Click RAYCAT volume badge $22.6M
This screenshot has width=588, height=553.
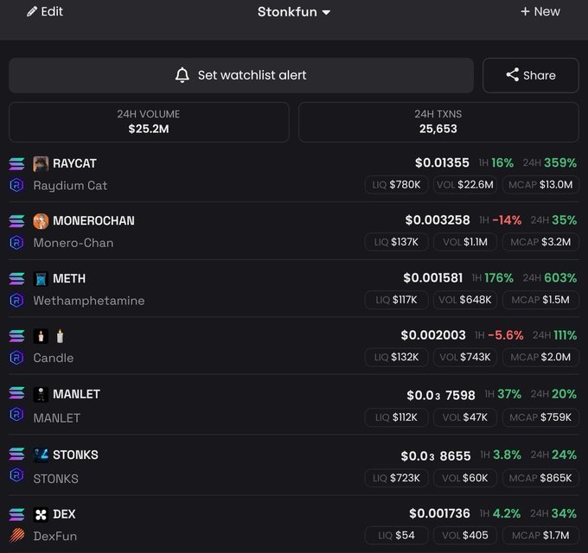(x=465, y=185)
